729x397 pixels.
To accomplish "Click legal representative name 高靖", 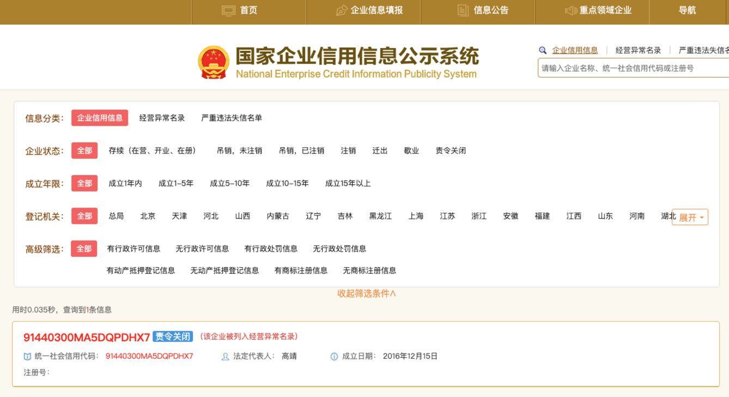I will tap(289, 357).
